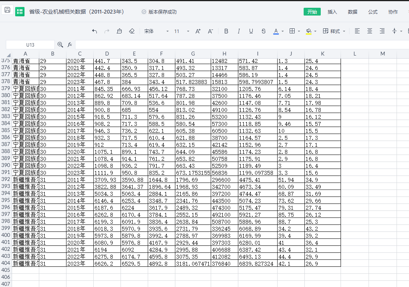Align text left
Image resolution: width=409 pixels, height=287 pixels.
(x=357, y=31)
